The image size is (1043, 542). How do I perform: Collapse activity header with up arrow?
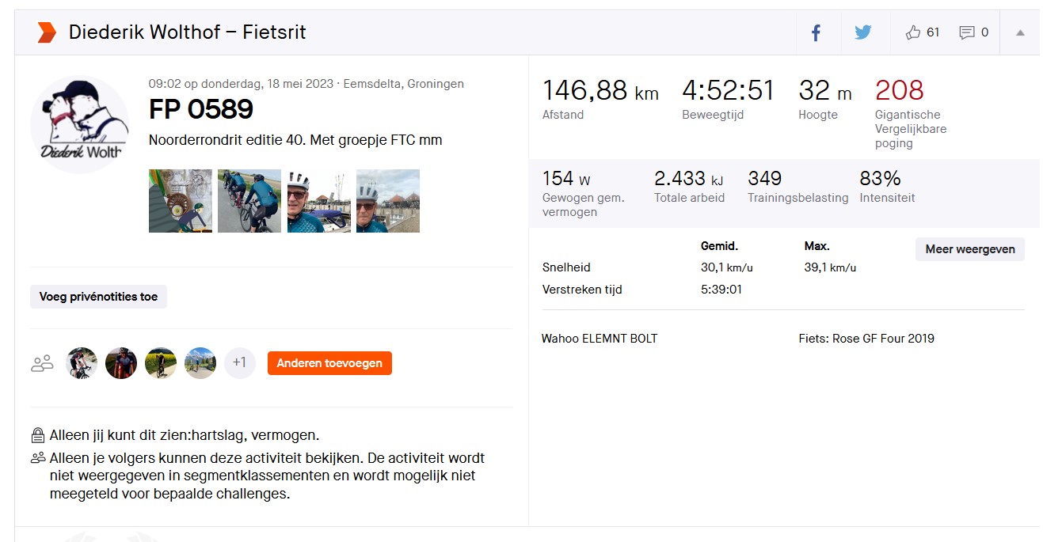click(1020, 32)
